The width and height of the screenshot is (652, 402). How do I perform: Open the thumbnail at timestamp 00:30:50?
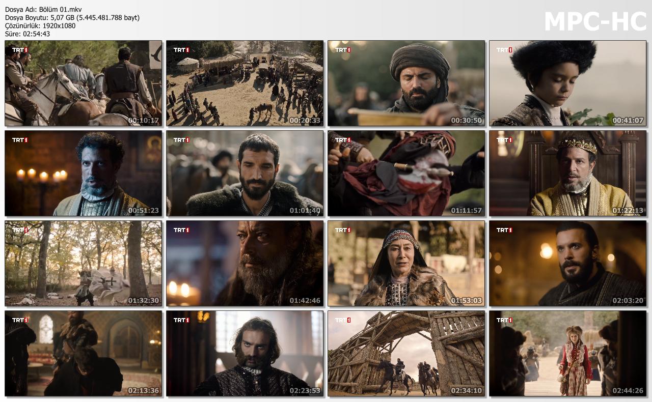point(406,83)
